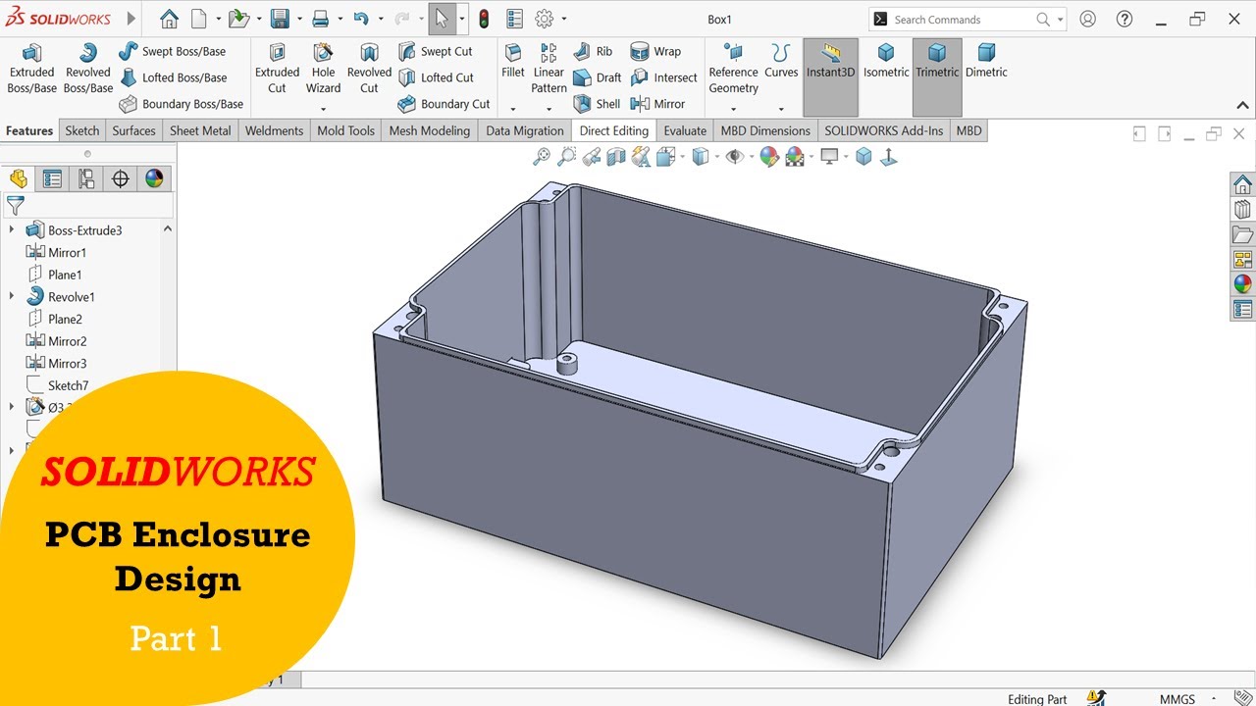The image size is (1256, 706).
Task: Select the Shell feature
Action: (x=597, y=104)
